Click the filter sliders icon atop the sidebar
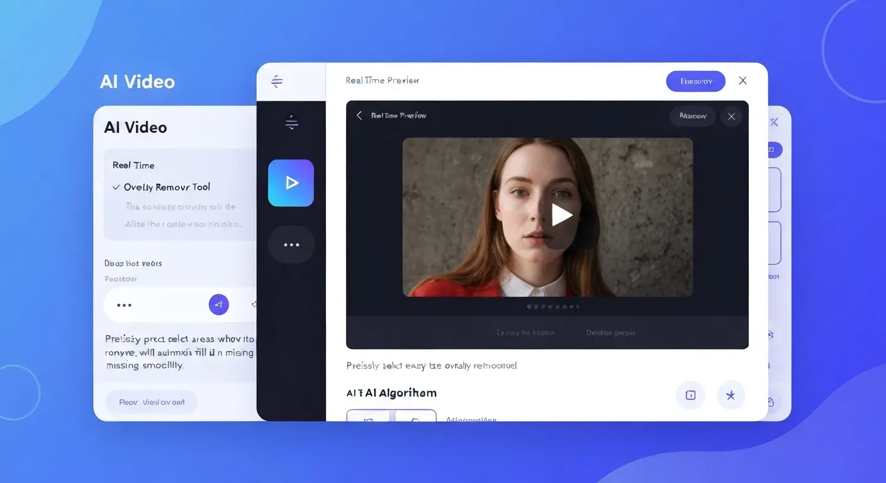This screenshot has height=483, width=886. click(277, 80)
